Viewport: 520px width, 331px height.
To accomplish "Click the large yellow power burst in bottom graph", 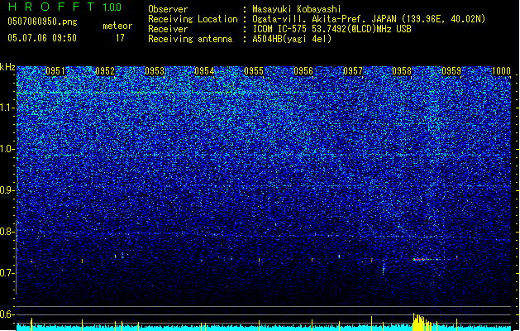I will (422, 322).
